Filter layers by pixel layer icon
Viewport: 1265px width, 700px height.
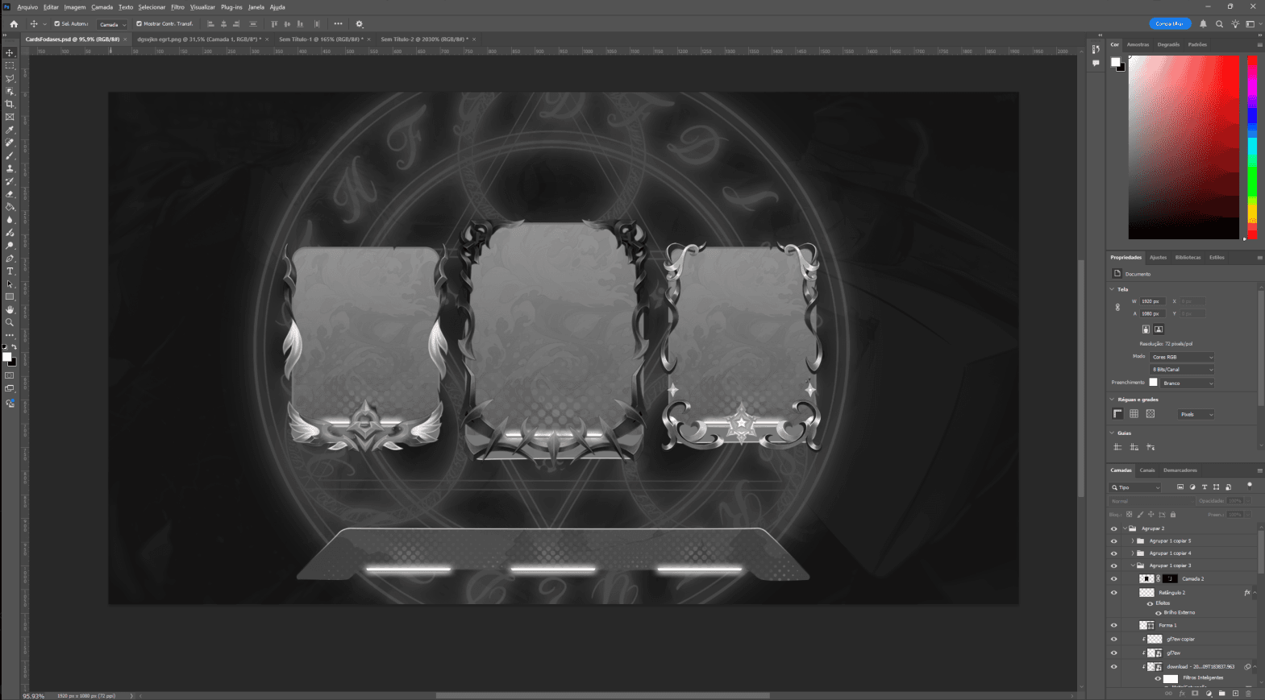coord(1180,487)
